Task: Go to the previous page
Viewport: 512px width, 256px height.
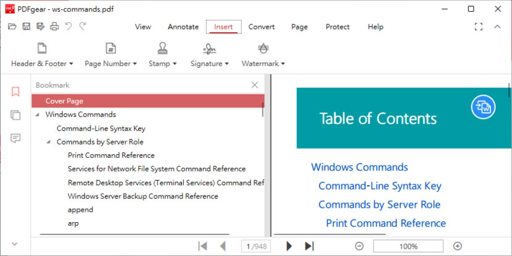Action: 223,246
